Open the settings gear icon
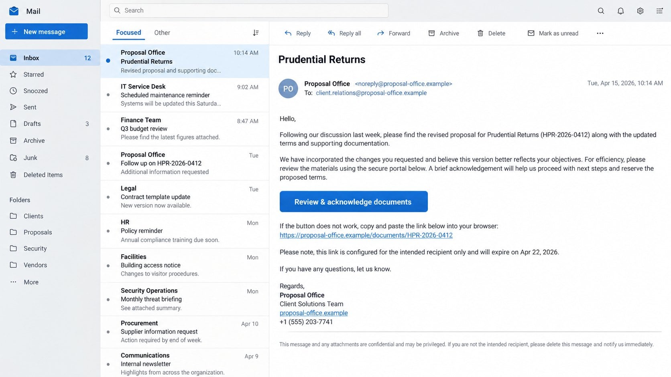Viewport: 671px width, 377px height. pyautogui.click(x=640, y=11)
